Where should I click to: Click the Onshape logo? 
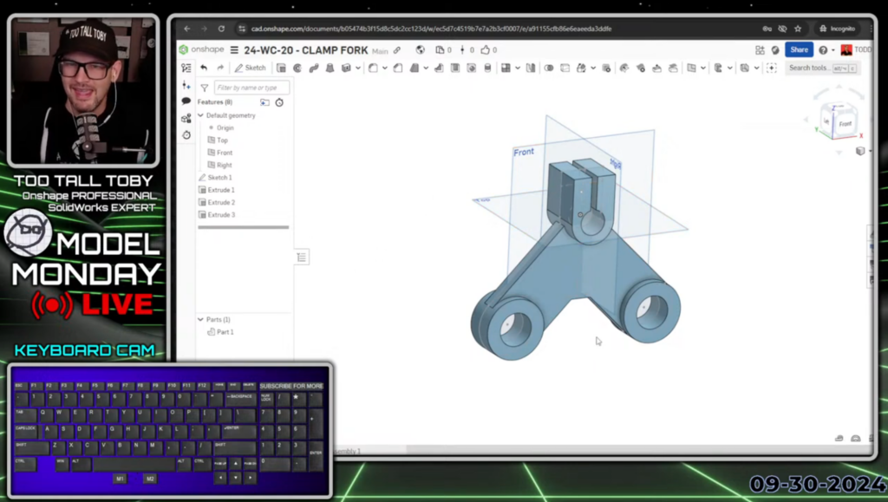201,49
